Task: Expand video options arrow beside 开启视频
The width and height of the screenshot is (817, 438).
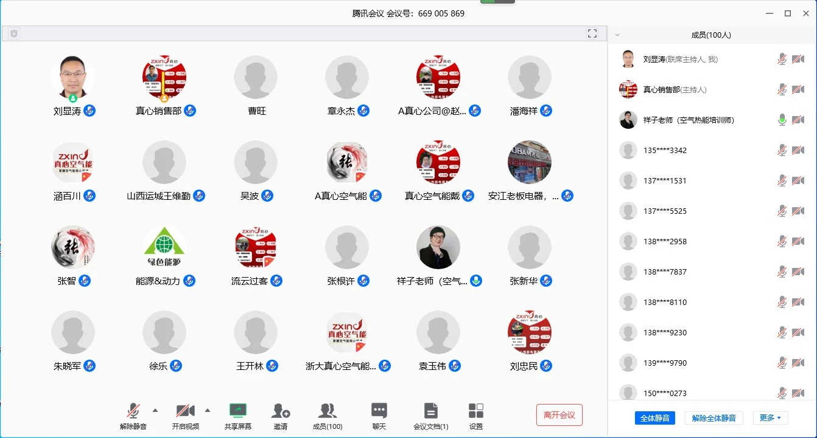Action: click(x=208, y=409)
